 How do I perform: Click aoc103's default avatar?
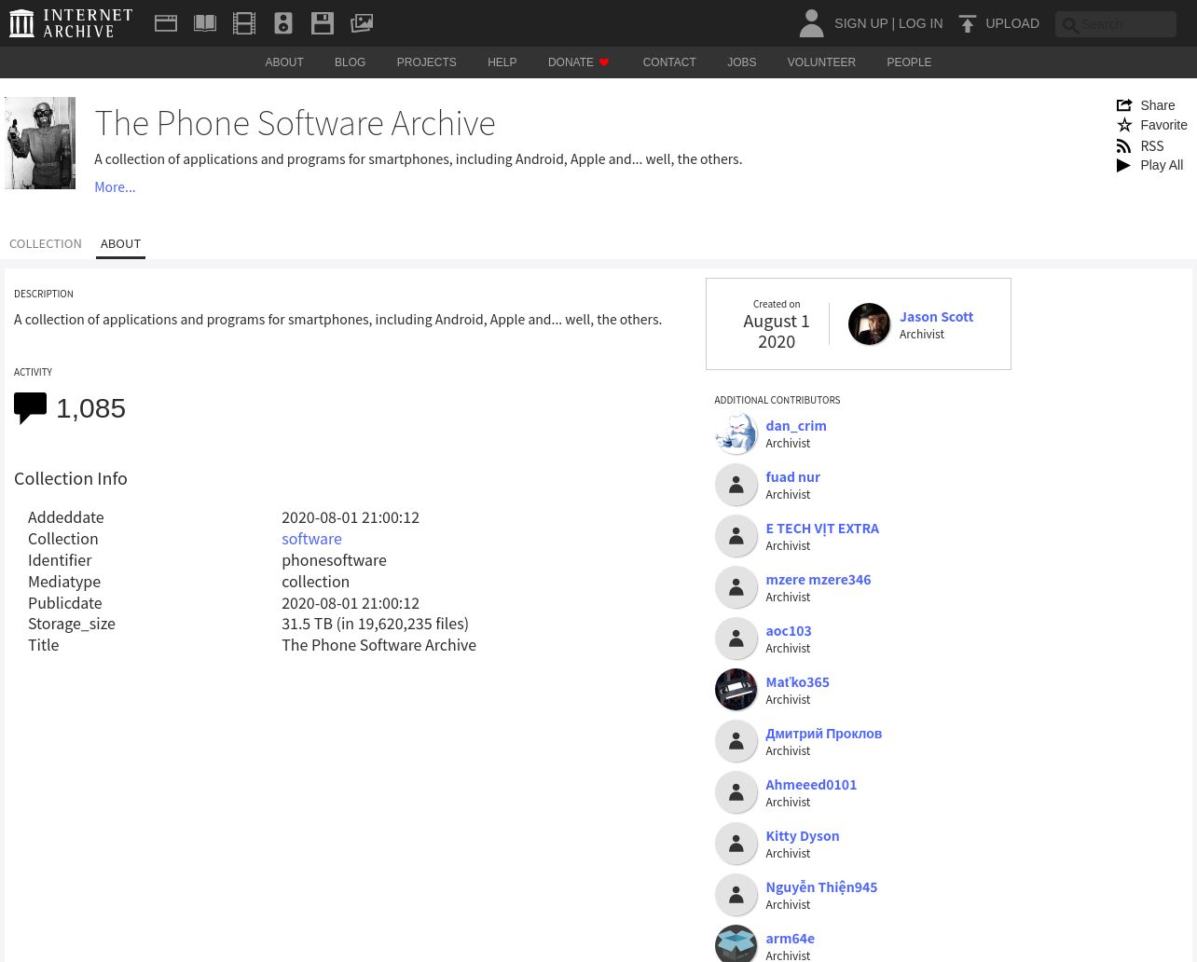pyautogui.click(x=736, y=639)
